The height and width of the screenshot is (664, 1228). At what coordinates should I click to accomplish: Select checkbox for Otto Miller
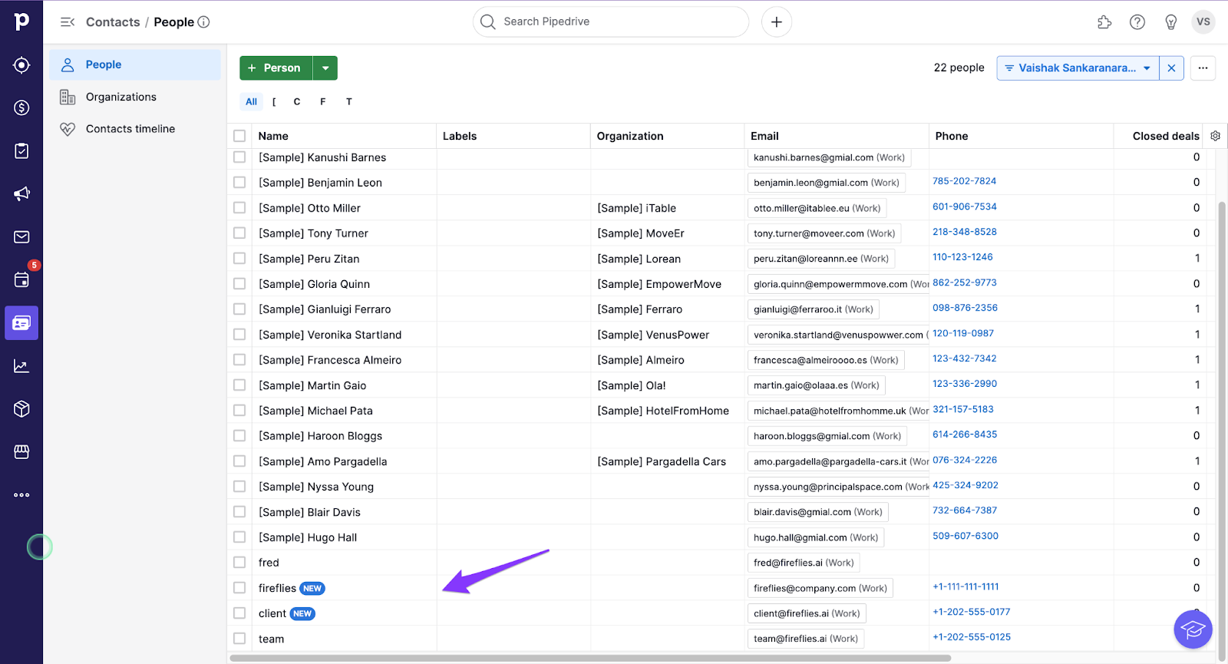(239, 208)
